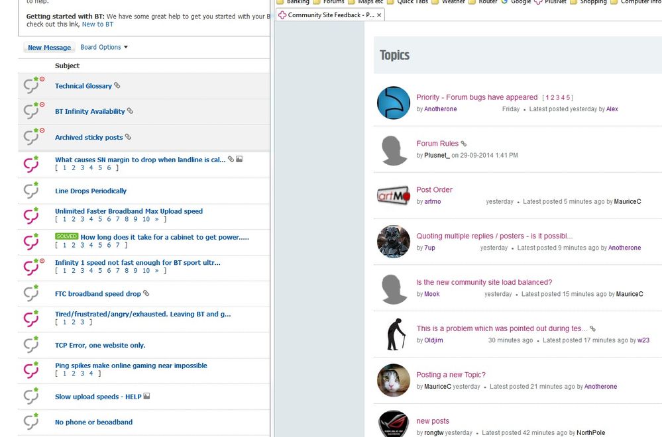Close the Community Site Feedback tab
Screen dimensions: 662x437
coord(380,15)
